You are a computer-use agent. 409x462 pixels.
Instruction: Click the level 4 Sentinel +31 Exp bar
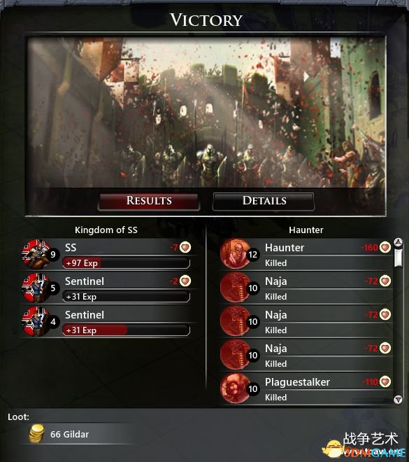pyautogui.click(x=126, y=330)
